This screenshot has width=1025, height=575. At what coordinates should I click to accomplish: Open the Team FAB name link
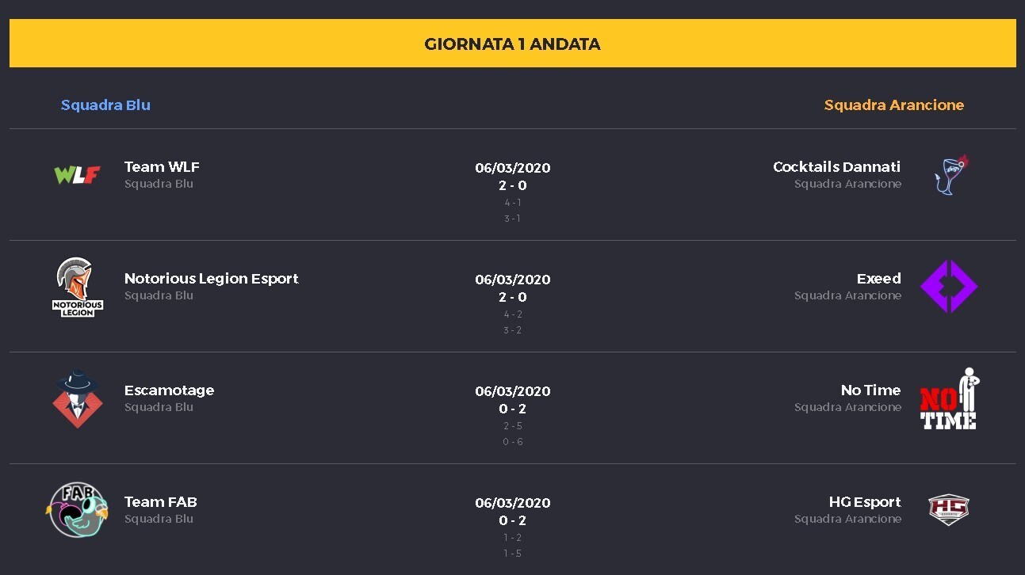(x=161, y=501)
